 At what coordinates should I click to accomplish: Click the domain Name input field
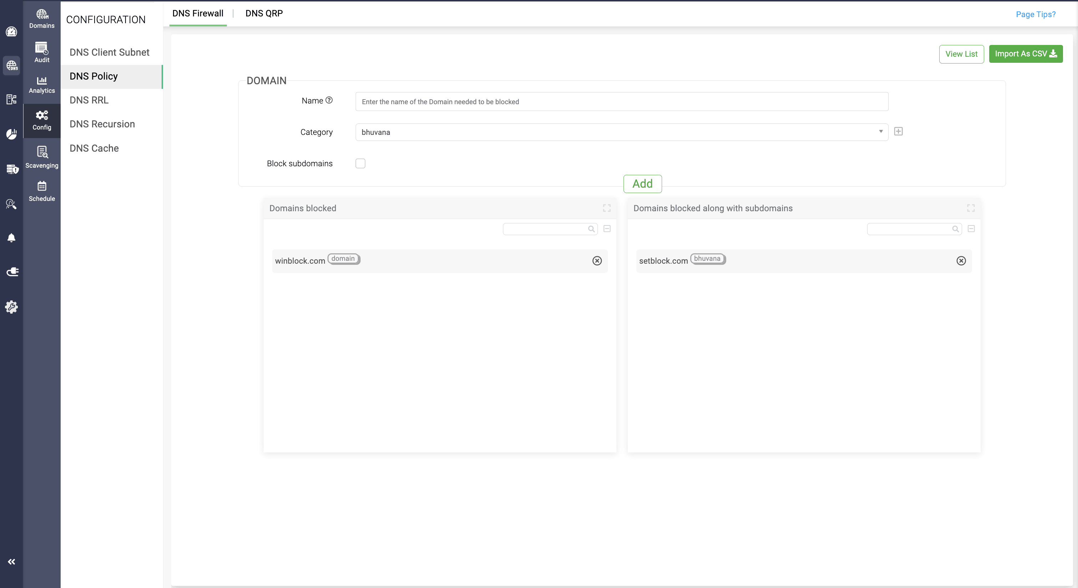click(621, 102)
